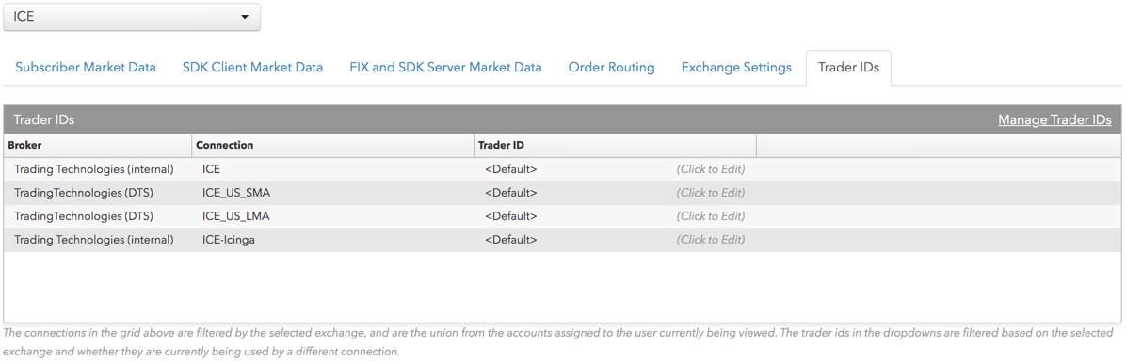
Task: Edit Trader ID for ICE-Icinga connection
Action: pyautogui.click(x=710, y=240)
